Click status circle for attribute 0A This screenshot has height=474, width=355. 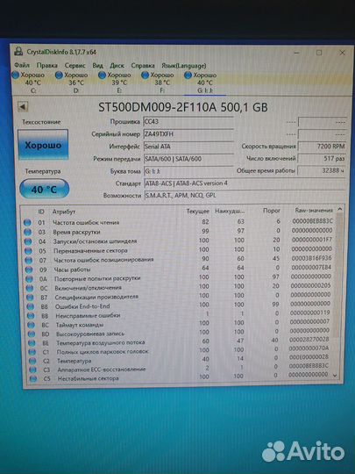click(29, 279)
